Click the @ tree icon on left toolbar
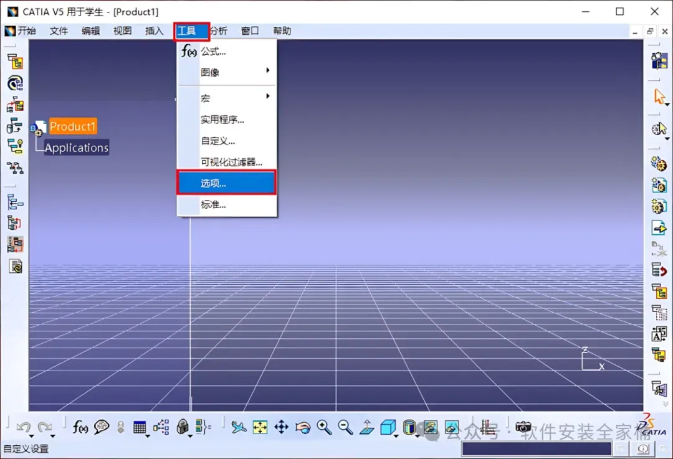 [16, 83]
